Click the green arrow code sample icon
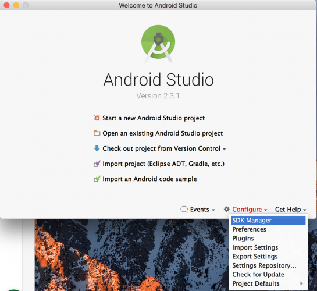 (x=97, y=179)
